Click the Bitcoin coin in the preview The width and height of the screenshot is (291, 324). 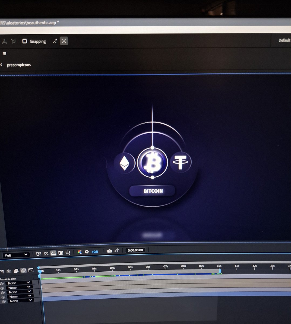coord(153,163)
